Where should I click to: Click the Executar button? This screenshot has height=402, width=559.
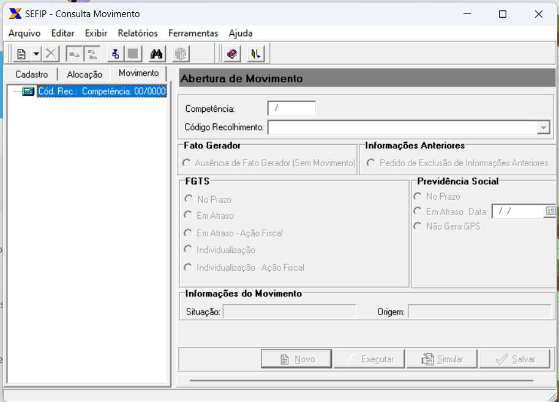point(369,359)
